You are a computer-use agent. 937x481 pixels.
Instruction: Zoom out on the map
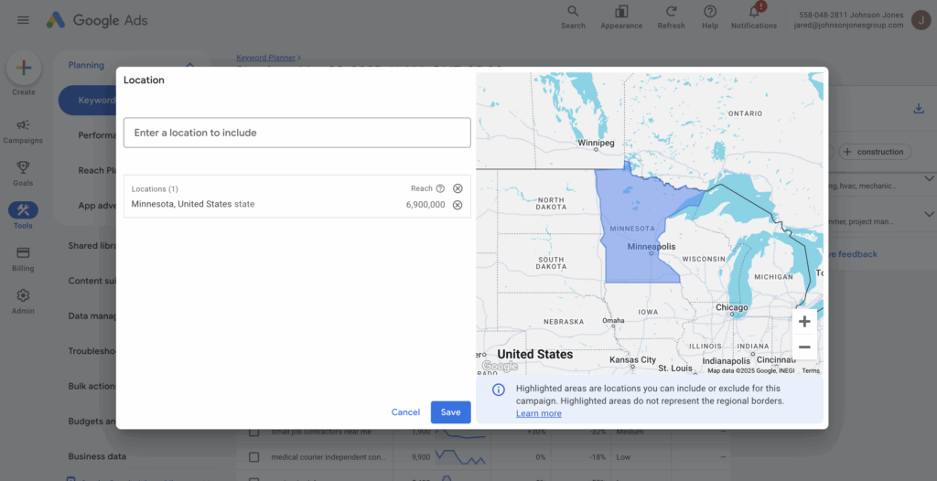tap(804, 347)
